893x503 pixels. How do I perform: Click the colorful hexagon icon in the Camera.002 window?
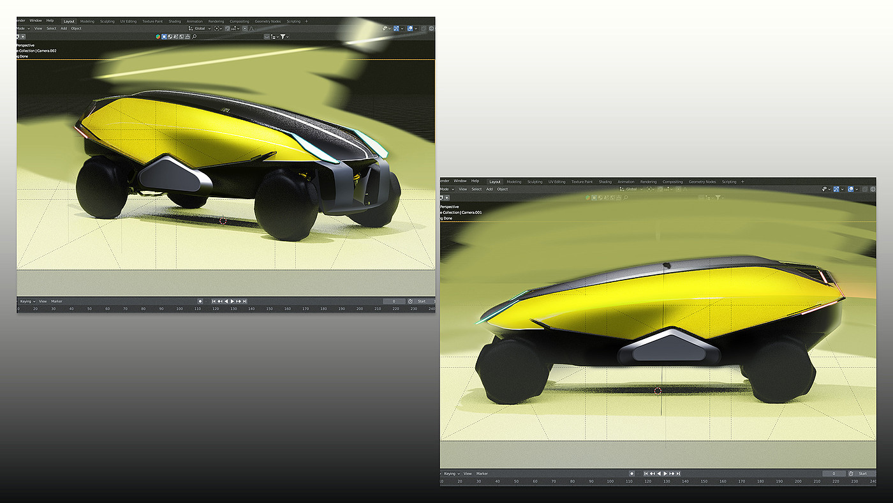pyautogui.click(x=158, y=37)
